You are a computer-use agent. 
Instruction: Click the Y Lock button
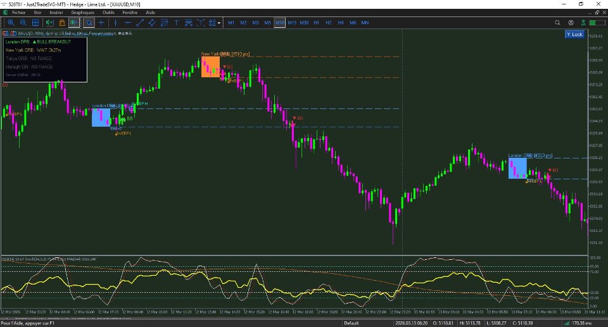pos(574,34)
